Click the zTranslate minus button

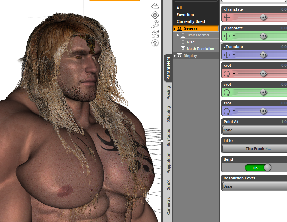click(x=234, y=55)
